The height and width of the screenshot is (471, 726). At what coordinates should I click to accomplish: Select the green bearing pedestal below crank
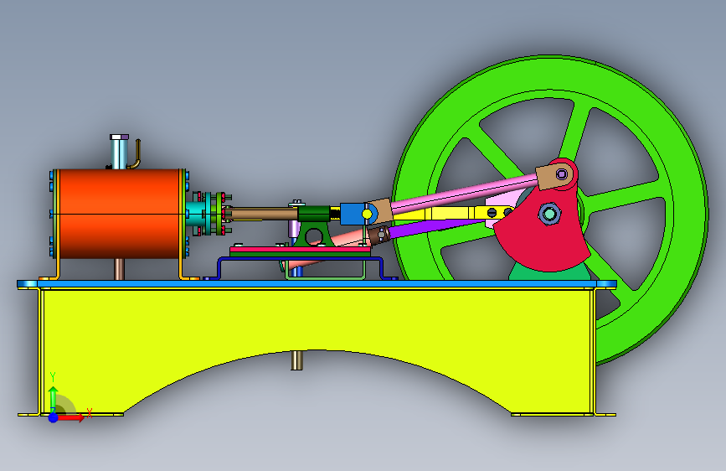point(548,272)
